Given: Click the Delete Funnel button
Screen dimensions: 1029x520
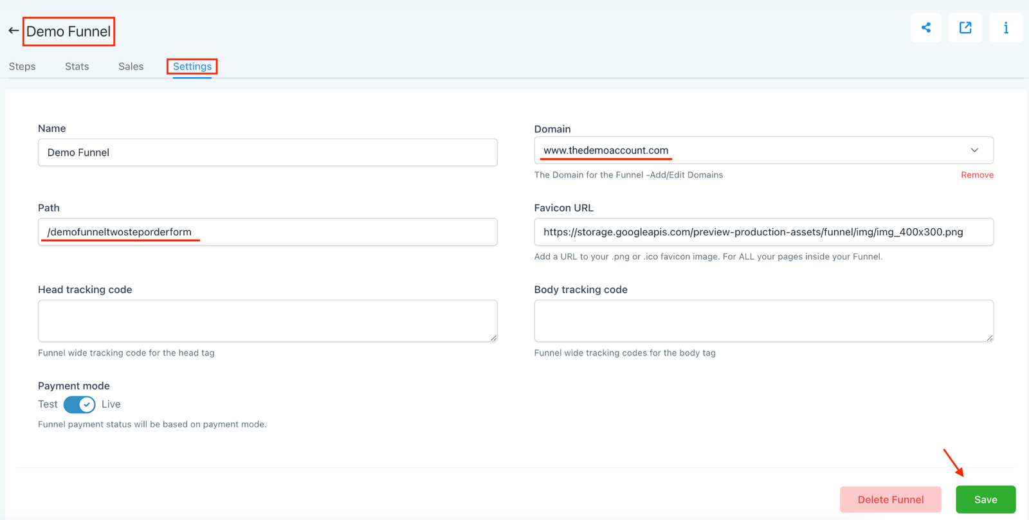Looking at the screenshot, I should click(890, 499).
